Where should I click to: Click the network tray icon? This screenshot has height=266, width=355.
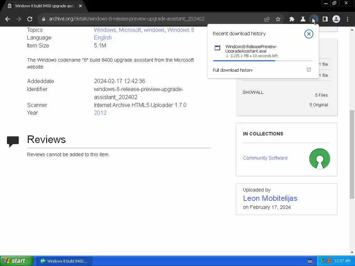tap(323, 261)
